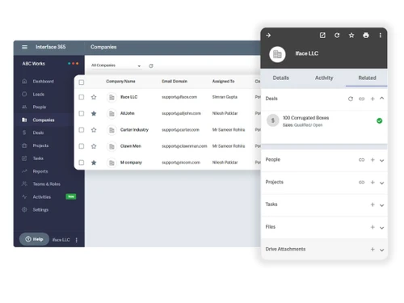
Task: Switch to the Related tab
Action: point(367,78)
